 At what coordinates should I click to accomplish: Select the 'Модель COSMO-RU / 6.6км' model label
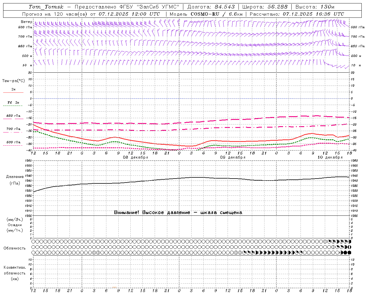pyautogui.click(x=206, y=14)
